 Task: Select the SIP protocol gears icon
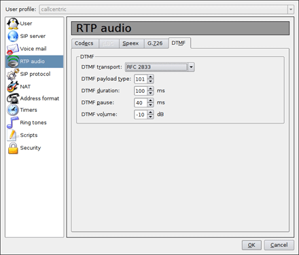(x=13, y=74)
